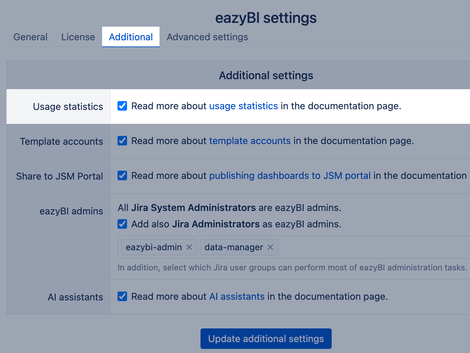
Task: Toggle Add also Jira Administrators checkbox
Action: [122, 224]
